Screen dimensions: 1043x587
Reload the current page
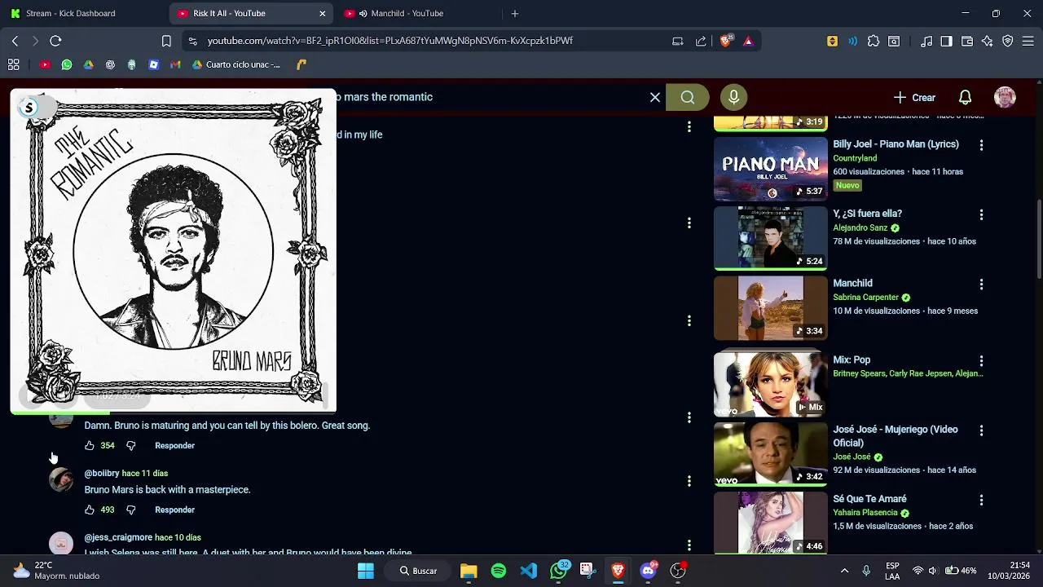click(55, 41)
